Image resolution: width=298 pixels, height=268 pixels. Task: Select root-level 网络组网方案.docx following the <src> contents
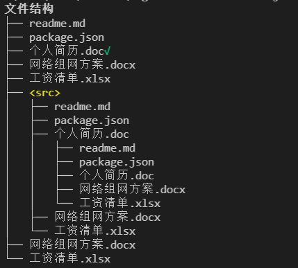[x=83, y=244]
